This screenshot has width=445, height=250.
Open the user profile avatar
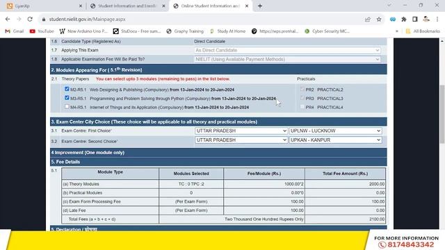tap(426, 19)
